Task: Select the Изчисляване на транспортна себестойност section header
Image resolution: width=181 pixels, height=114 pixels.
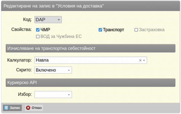Action: [91, 48]
